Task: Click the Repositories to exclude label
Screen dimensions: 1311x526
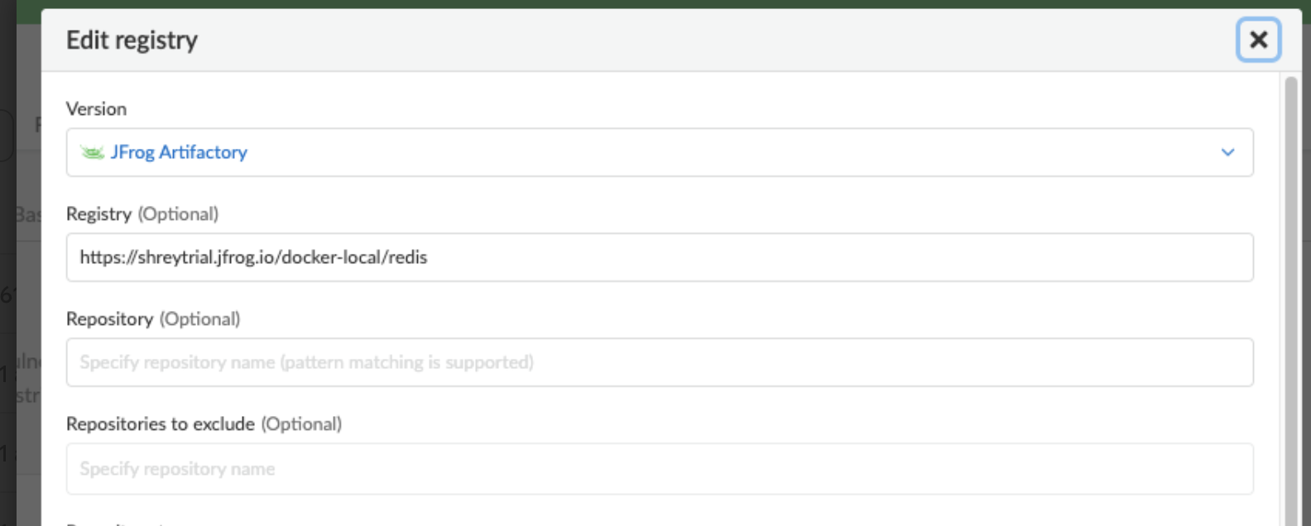Action: (204, 424)
